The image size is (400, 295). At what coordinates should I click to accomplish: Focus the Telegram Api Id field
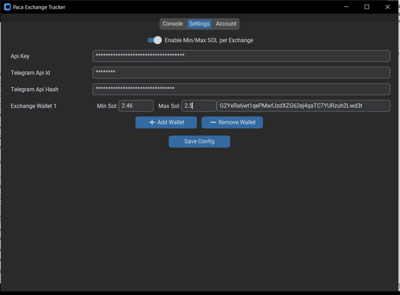coord(241,73)
